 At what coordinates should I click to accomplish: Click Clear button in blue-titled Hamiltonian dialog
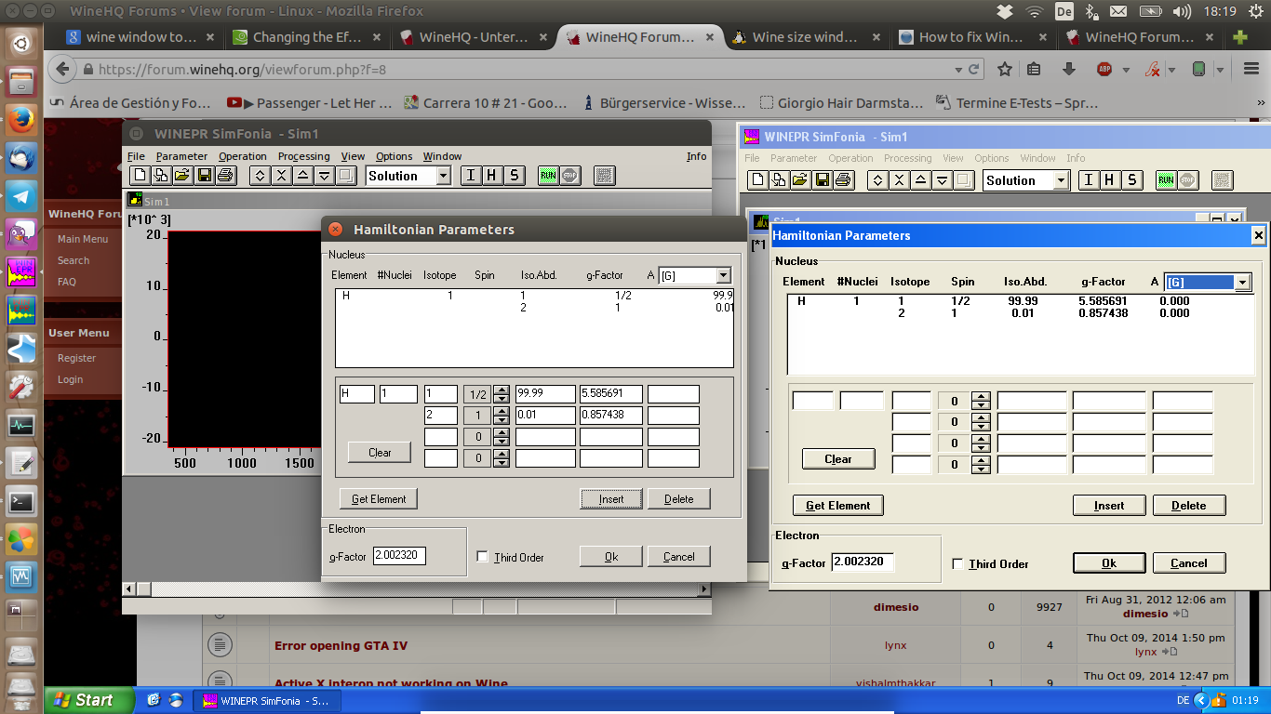click(x=838, y=459)
